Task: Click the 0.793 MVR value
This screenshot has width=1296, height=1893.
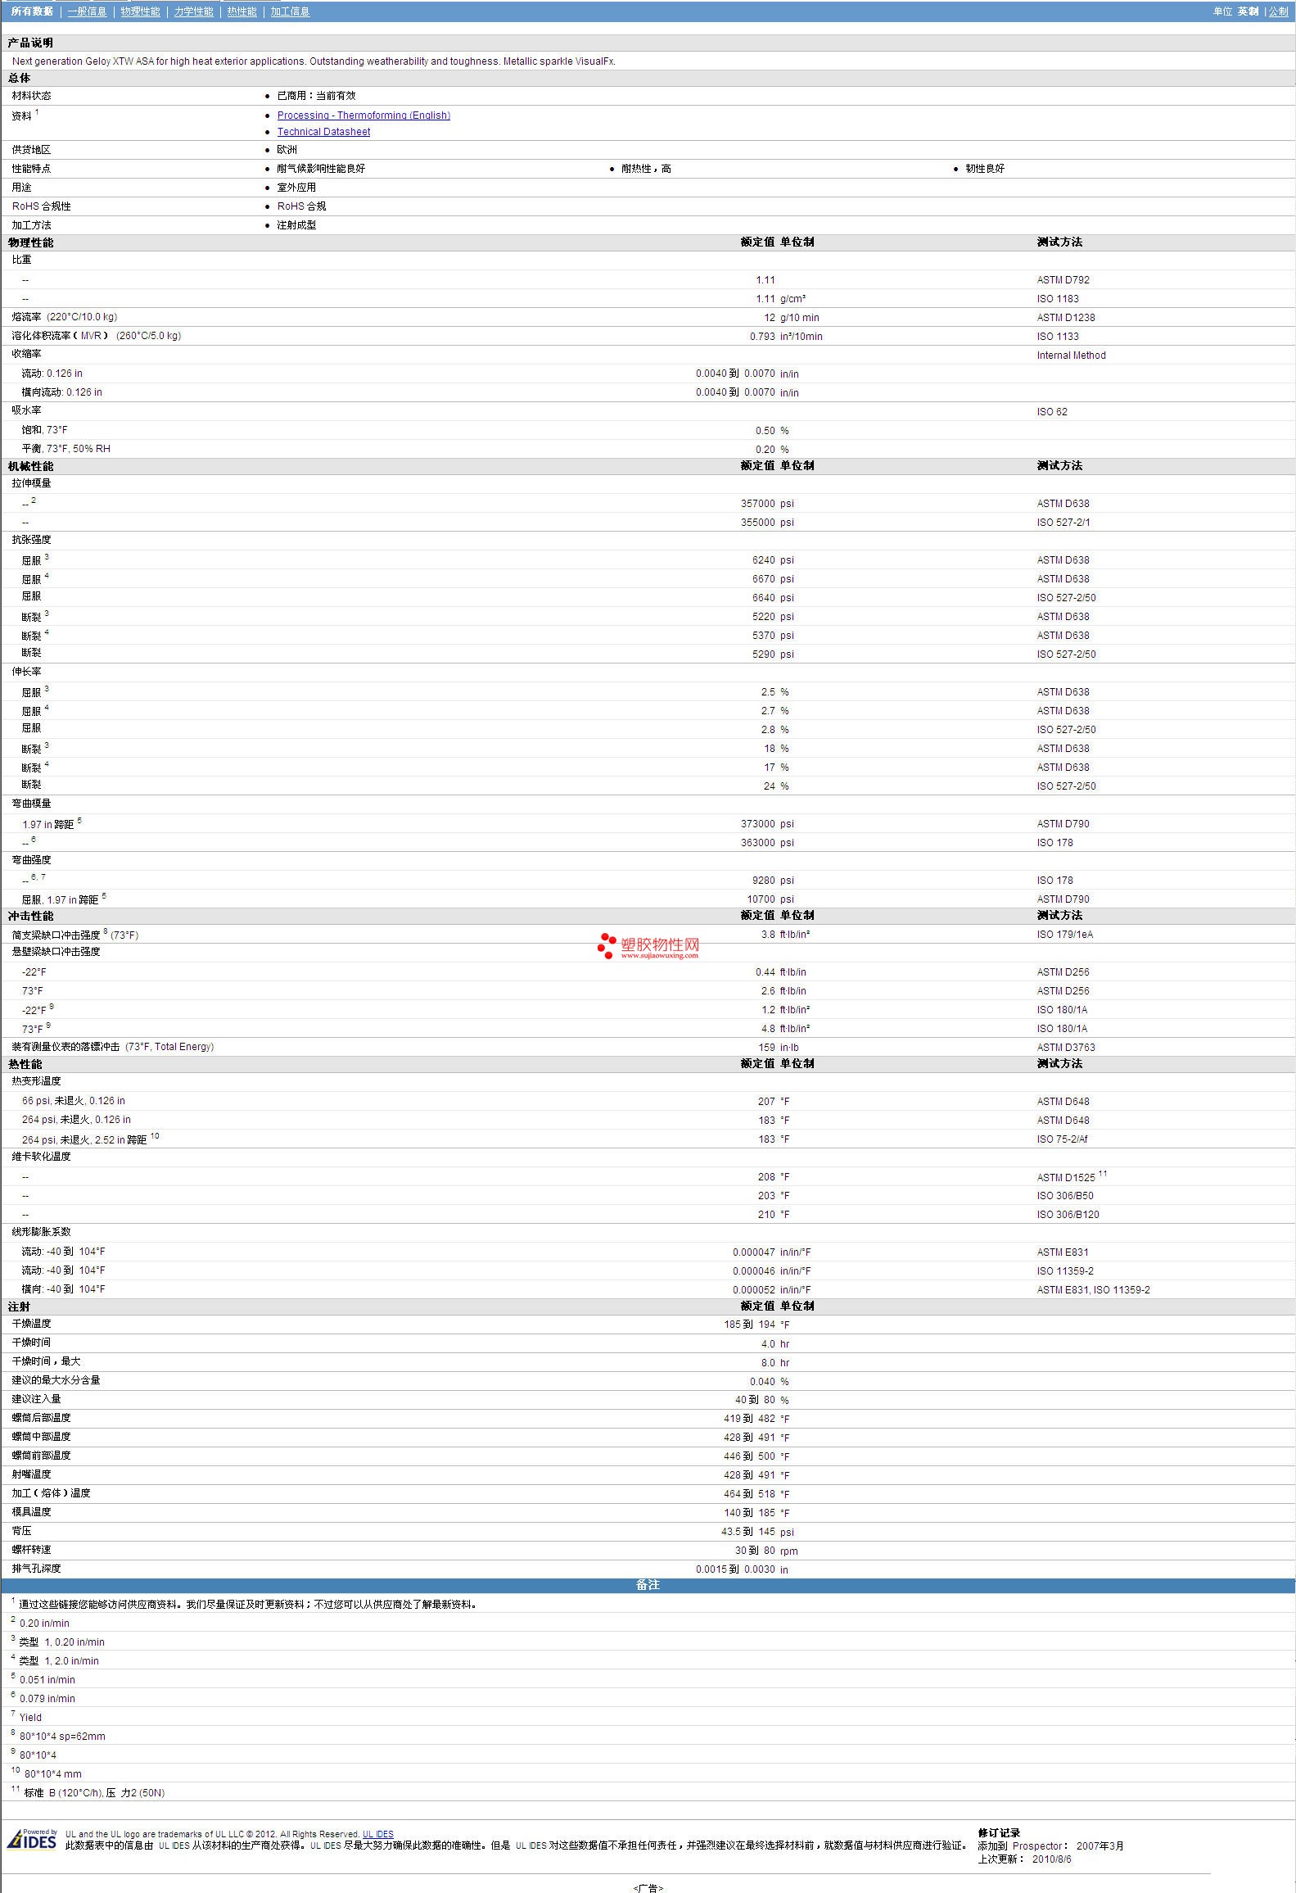Action: point(762,337)
